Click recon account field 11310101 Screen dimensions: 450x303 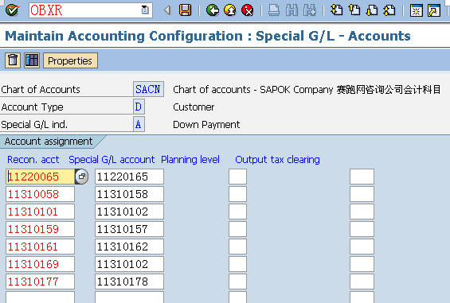click(40, 212)
